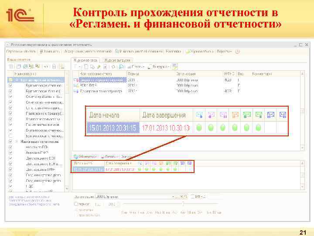
Task: Uncheck the НДС checkbox
Action: click(x=10, y=186)
